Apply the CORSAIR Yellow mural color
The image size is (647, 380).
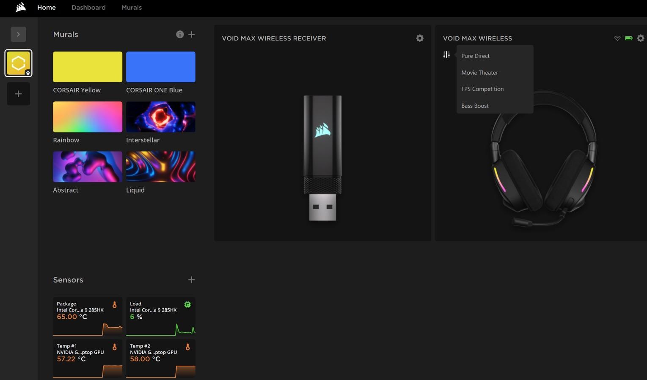[88, 67]
